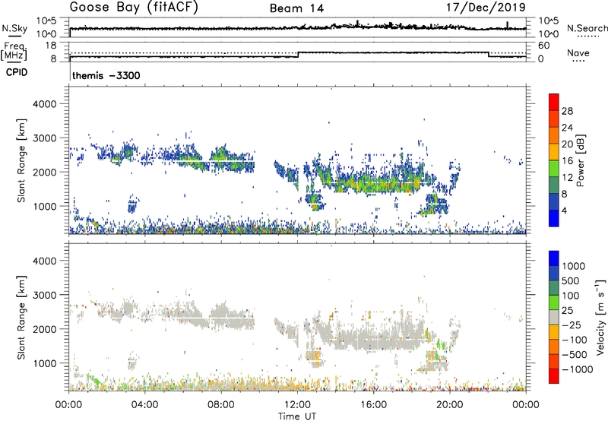The width and height of the screenshot is (608, 421).
Task: Click the 'Velocity [m s-1]' color bar label
Action: [x=600, y=317]
